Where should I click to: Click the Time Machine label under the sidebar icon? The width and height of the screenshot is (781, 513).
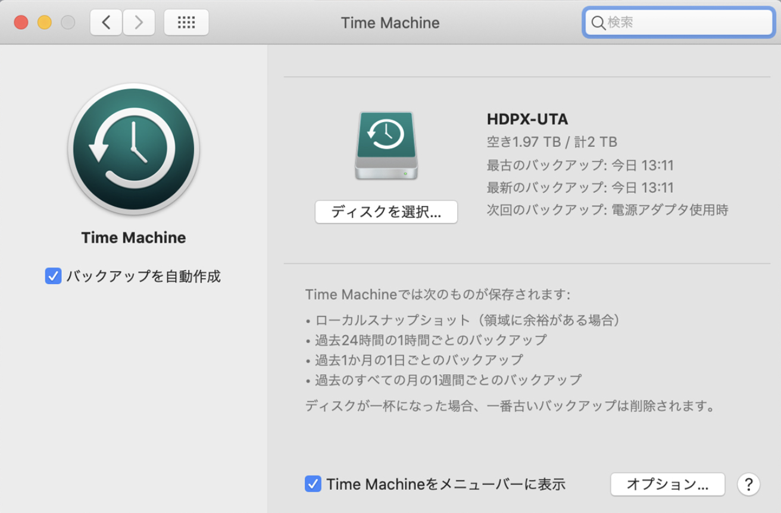(x=133, y=237)
